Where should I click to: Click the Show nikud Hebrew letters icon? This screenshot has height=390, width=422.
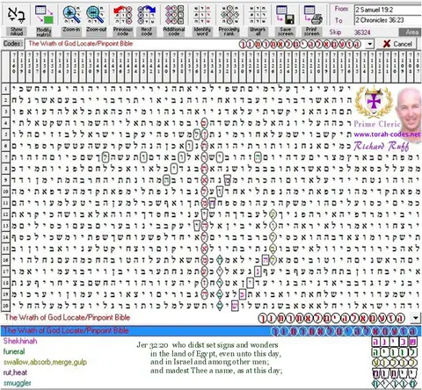click(17, 15)
